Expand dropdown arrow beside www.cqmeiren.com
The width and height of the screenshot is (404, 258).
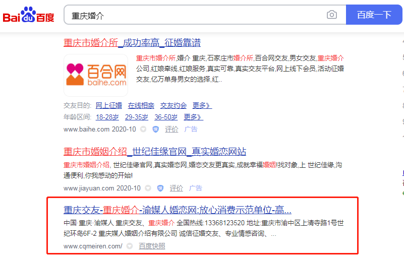(130, 246)
